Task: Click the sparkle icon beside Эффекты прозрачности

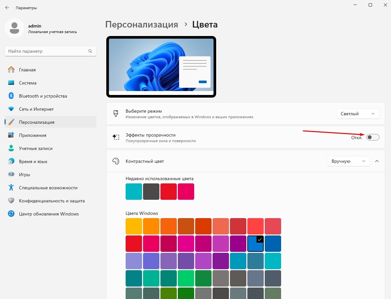Action: [116, 137]
